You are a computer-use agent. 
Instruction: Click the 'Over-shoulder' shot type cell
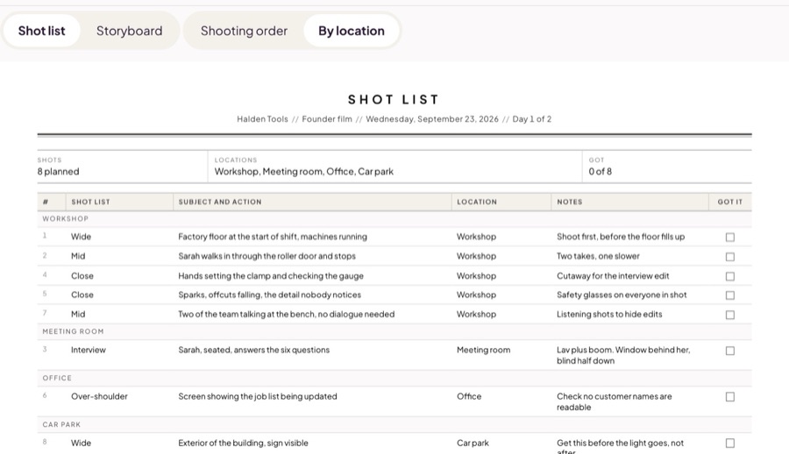(x=99, y=397)
